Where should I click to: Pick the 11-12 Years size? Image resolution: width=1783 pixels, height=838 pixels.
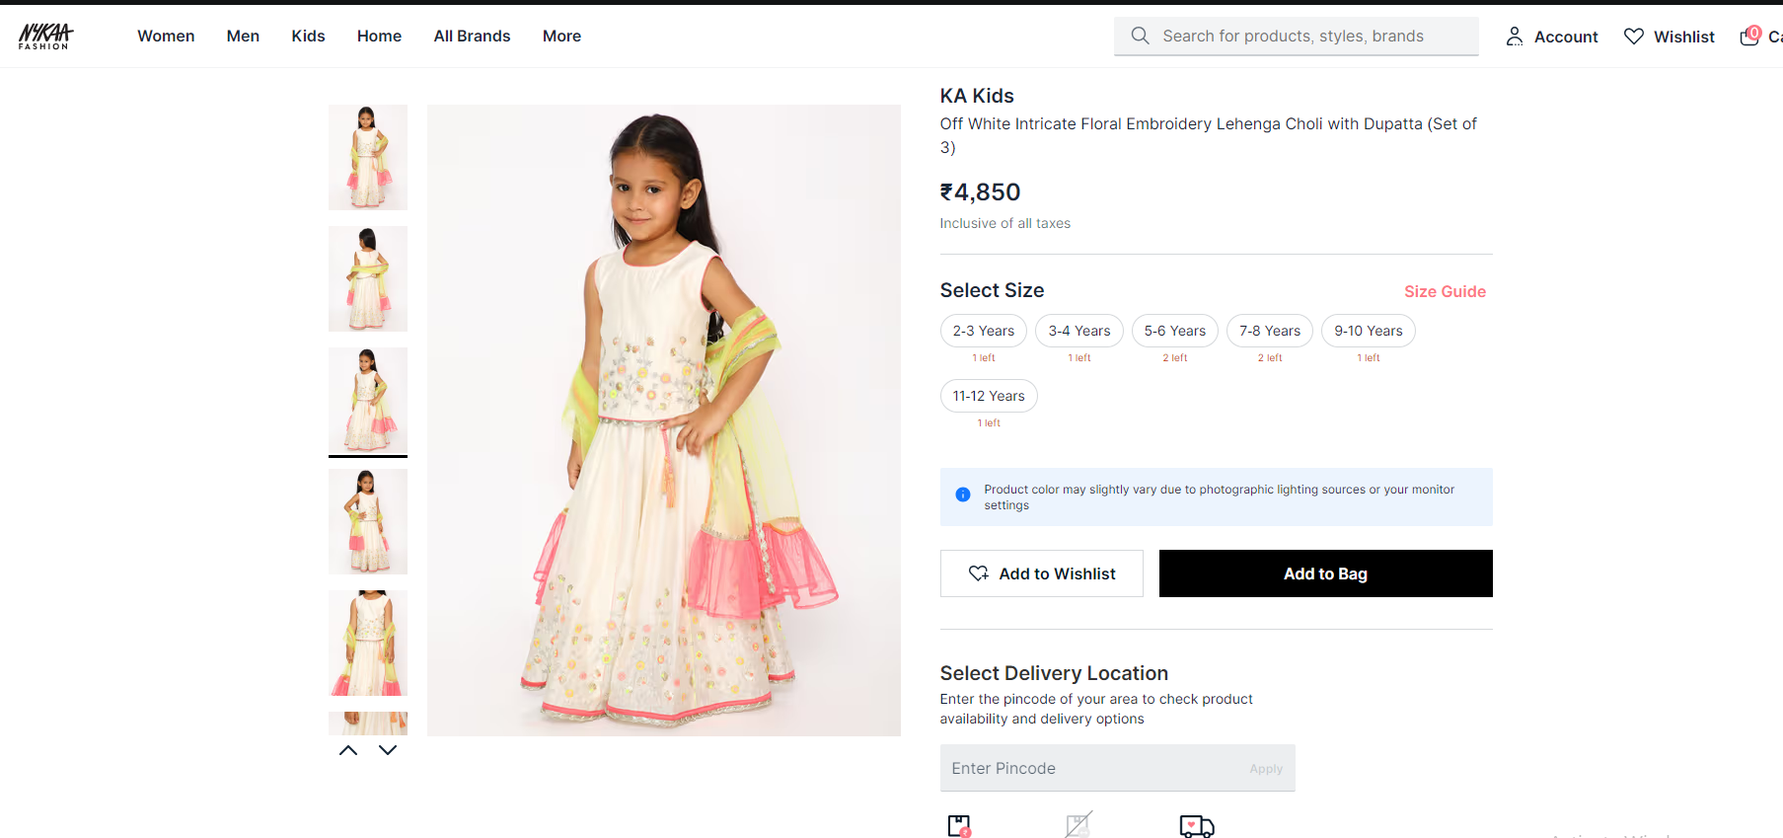click(x=988, y=396)
